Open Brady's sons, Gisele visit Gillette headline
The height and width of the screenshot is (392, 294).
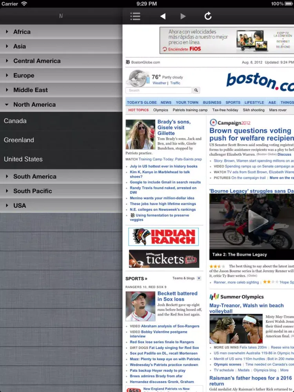[x=174, y=127]
